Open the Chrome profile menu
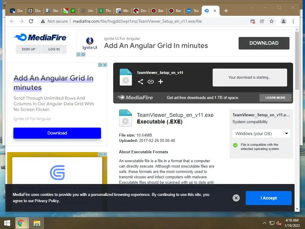Image resolution: width=305 pixels, height=229 pixels. [284, 21]
